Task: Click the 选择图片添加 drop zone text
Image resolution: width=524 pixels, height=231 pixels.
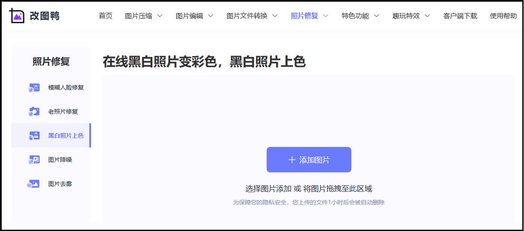Action: pyautogui.click(x=308, y=189)
